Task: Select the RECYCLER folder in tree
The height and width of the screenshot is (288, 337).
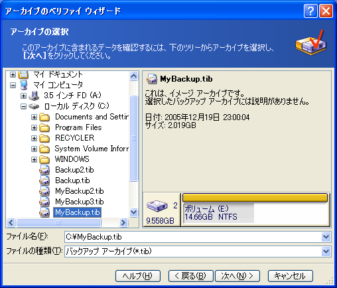Action: [74, 138]
